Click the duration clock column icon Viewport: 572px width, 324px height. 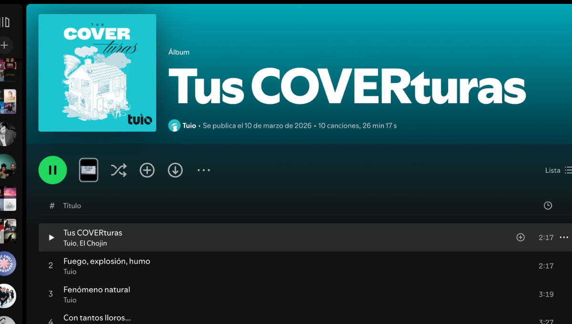click(x=548, y=205)
